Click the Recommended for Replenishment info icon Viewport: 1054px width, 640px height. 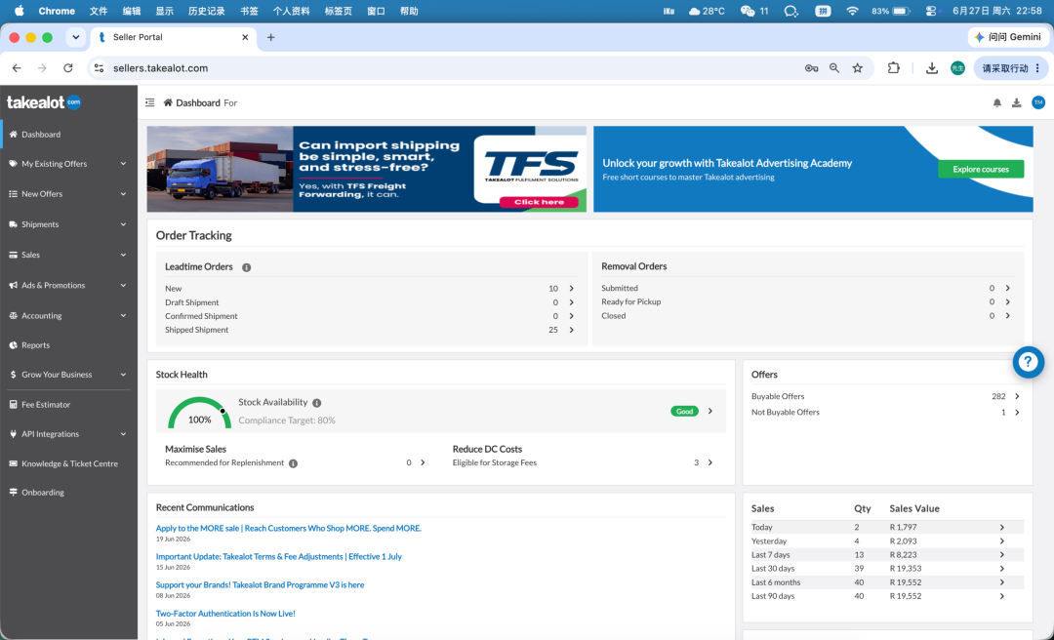coord(293,463)
